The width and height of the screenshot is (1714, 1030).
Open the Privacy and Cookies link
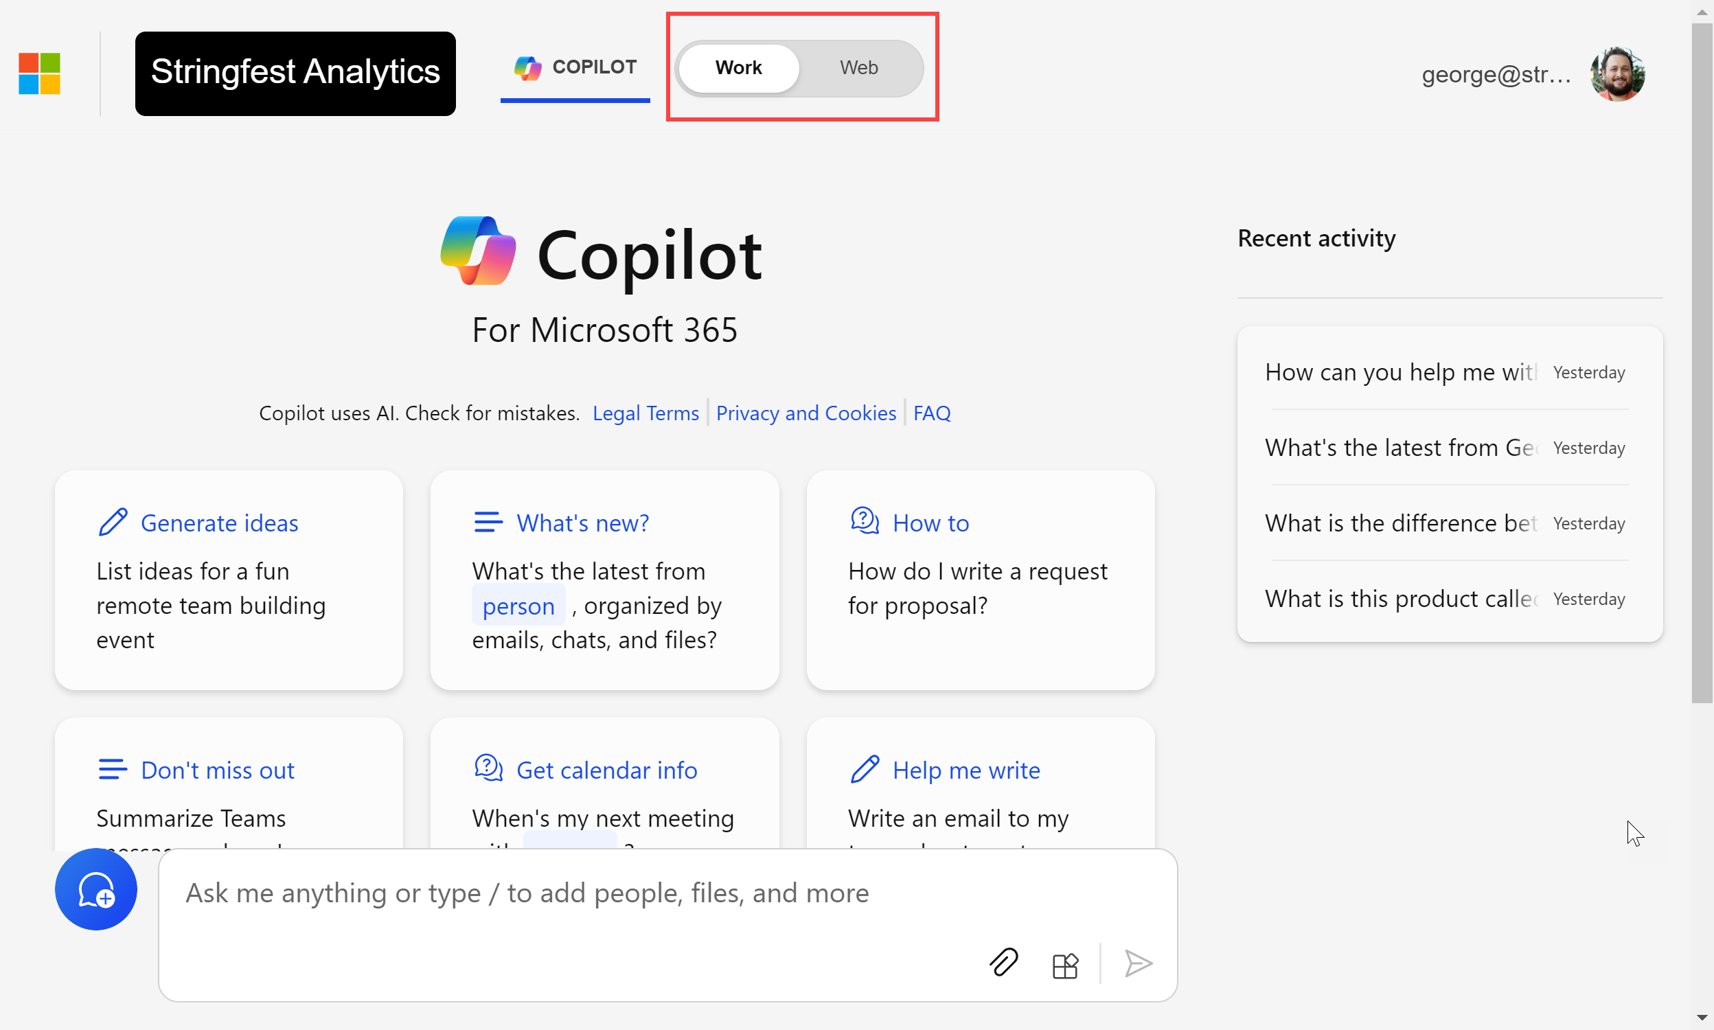pyautogui.click(x=805, y=413)
